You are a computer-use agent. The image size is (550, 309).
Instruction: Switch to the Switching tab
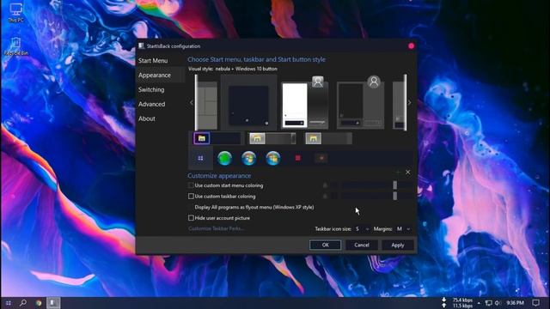click(151, 89)
